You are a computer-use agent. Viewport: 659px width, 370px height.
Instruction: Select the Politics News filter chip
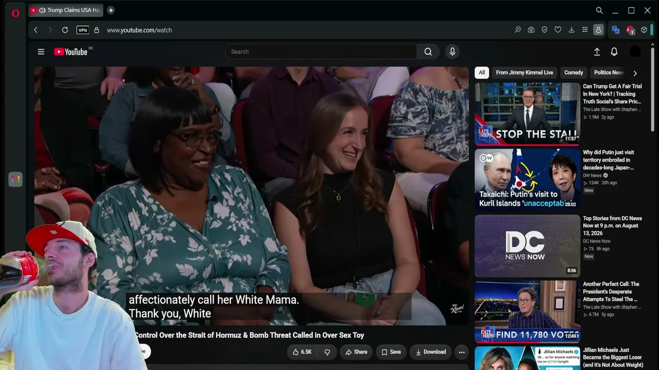(x=609, y=72)
